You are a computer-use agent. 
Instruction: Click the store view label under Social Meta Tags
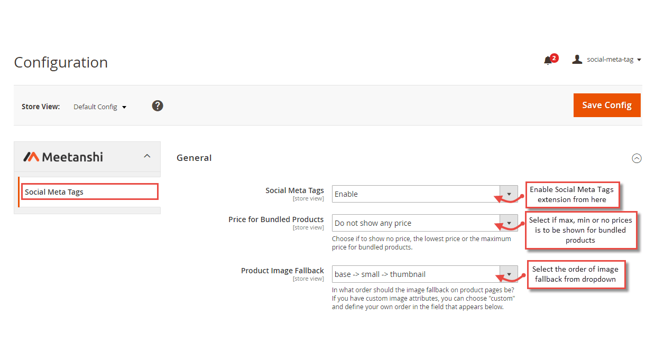click(308, 198)
